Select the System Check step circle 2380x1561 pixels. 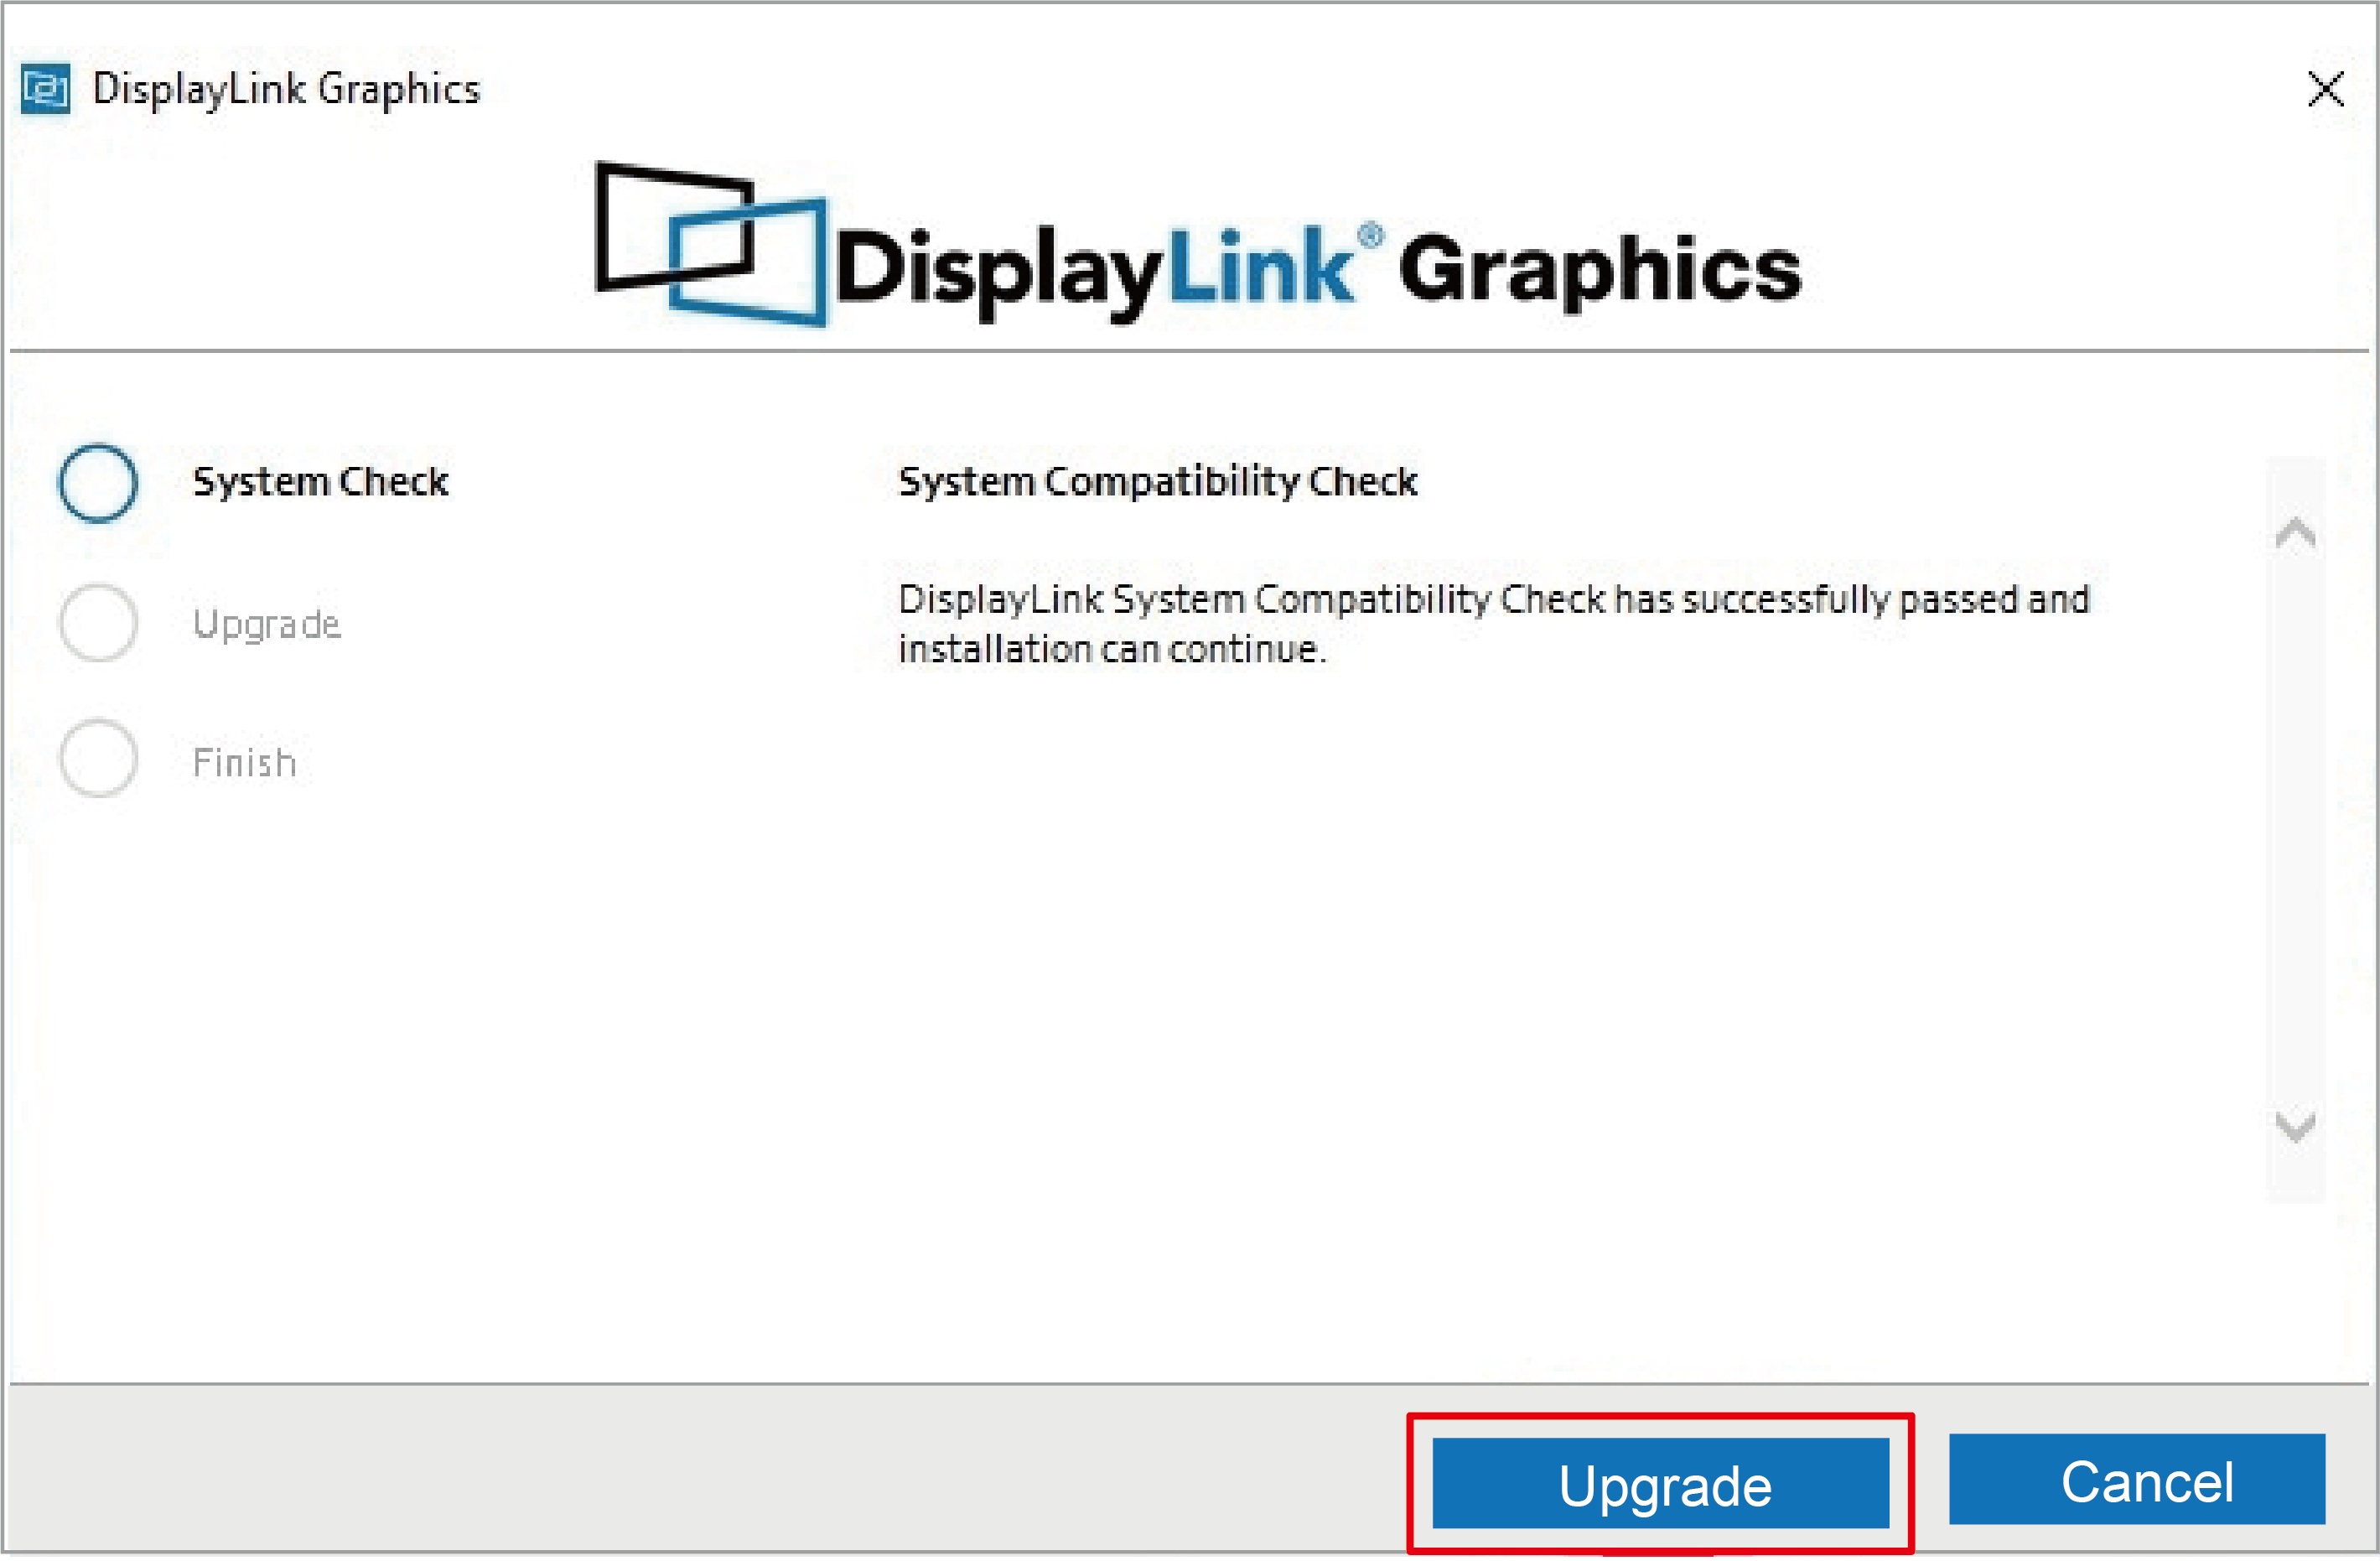(x=98, y=483)
